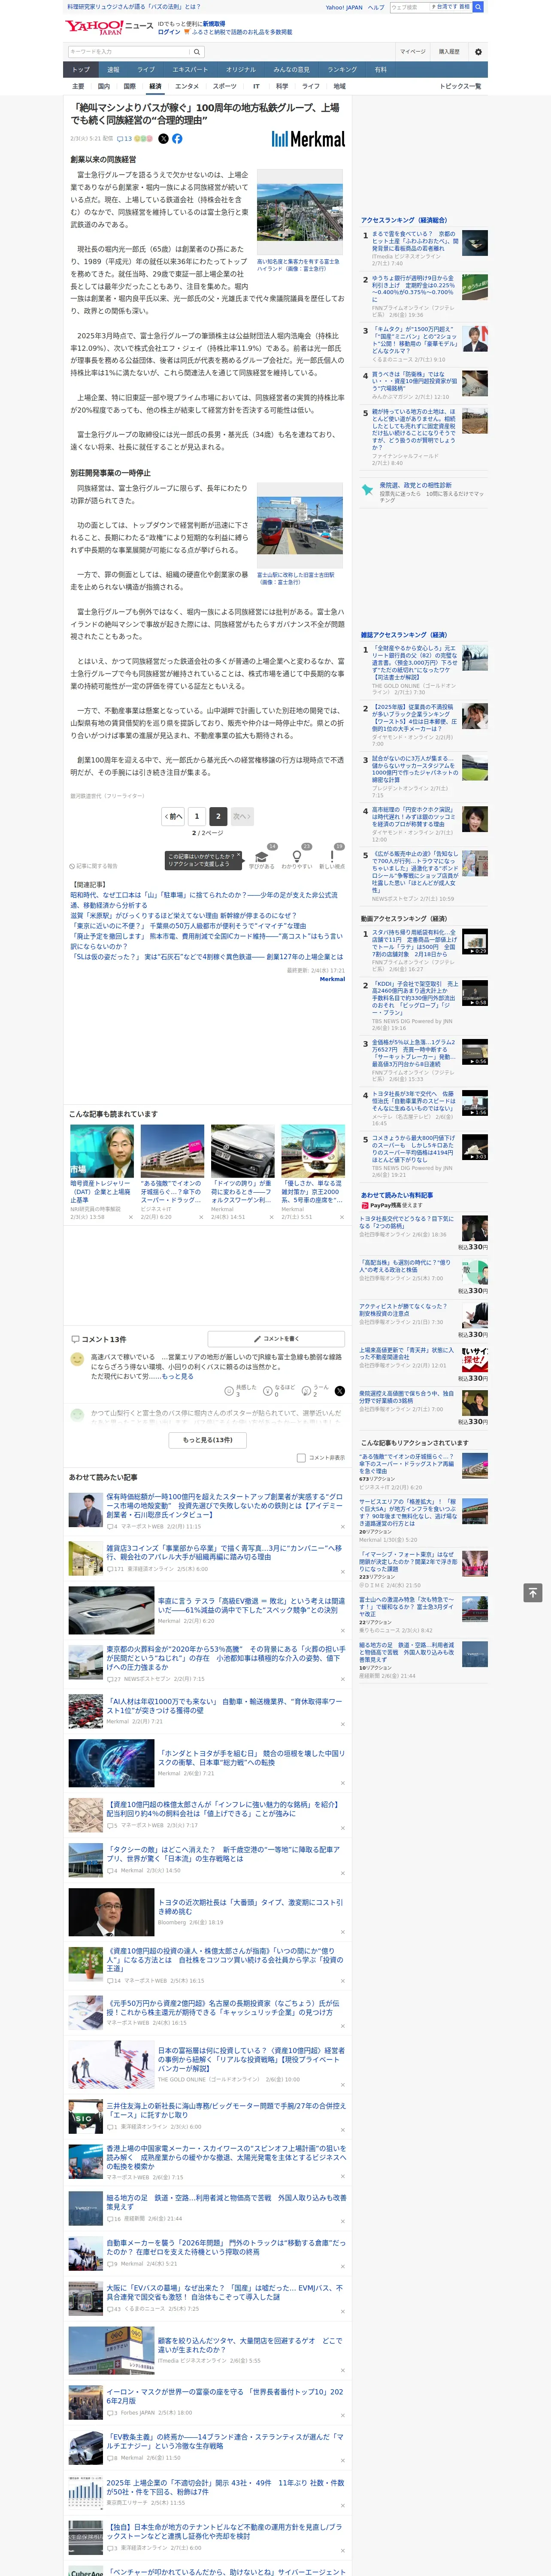Open the ライブ main navigation tab
This screenshot has height=2576, width=551.
point(146,70)
